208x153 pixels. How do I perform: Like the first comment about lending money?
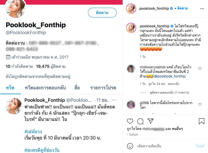[200, 69]
